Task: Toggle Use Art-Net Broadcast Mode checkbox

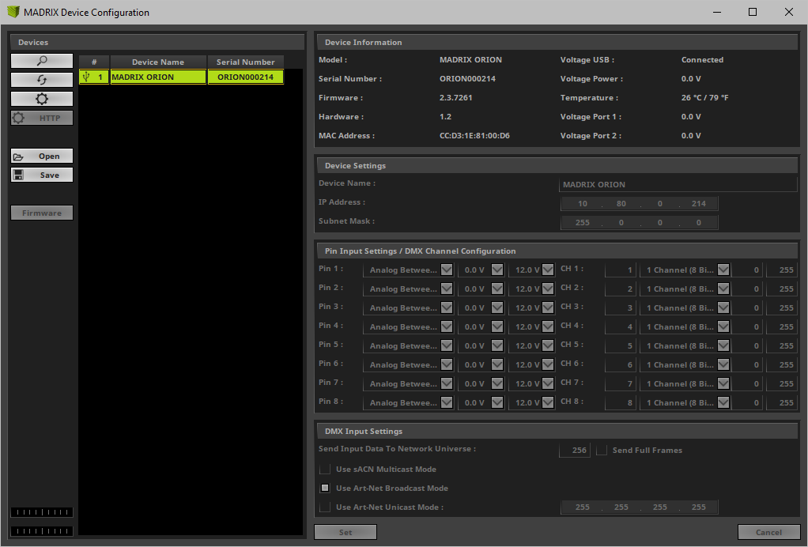Action: [325, 489]
